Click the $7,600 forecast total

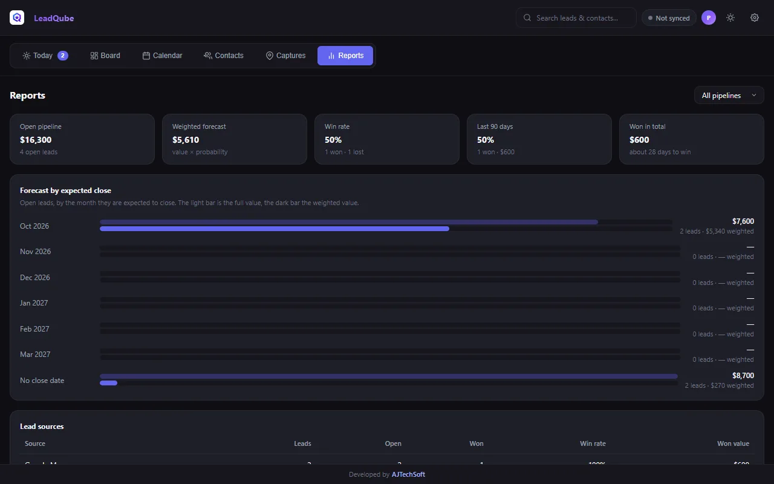coord(743,221)
